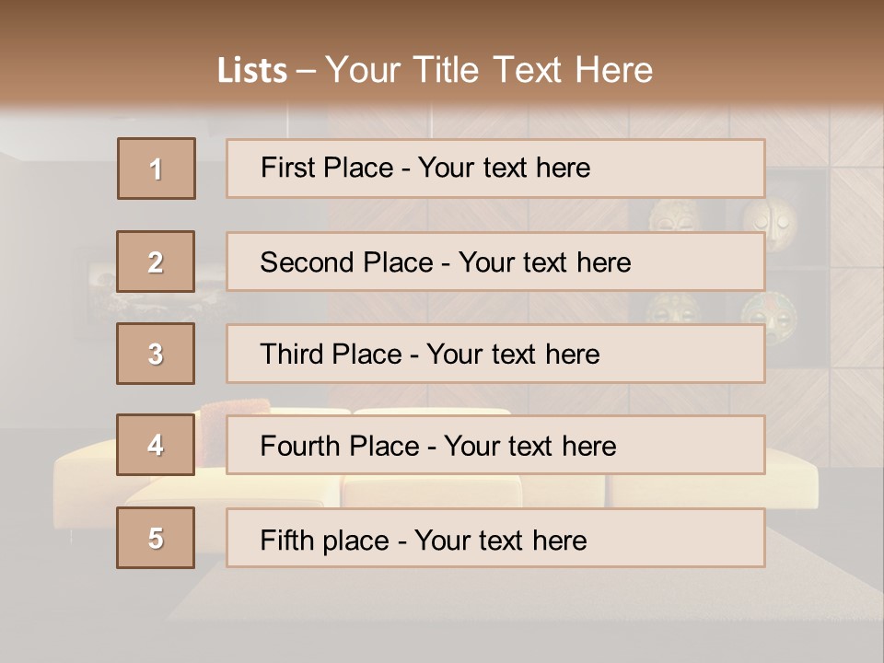Click the "Third Place" text box
The image size is (884, 663).
(495, 354)
